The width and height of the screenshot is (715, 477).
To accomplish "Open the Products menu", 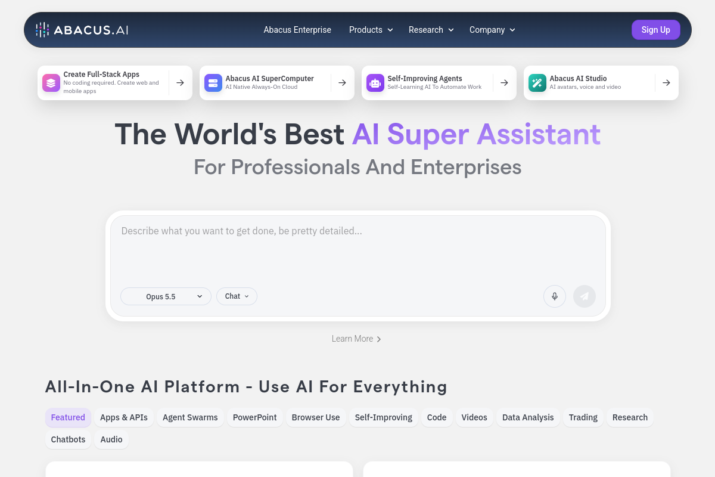I will pos(371,30).
